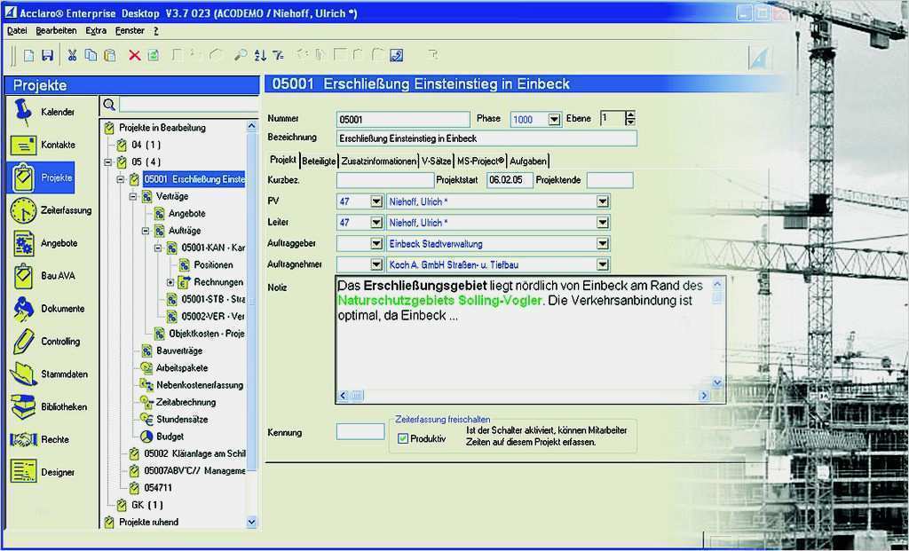Image resolution: width=909 pixels, height=551 pixels.
Task: Click the filter toolbar icon
Action: (279, 56)
